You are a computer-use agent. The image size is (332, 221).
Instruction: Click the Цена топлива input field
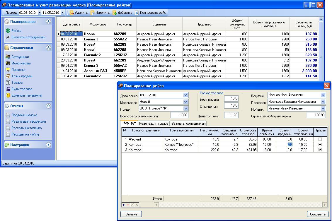click(231, 115)
